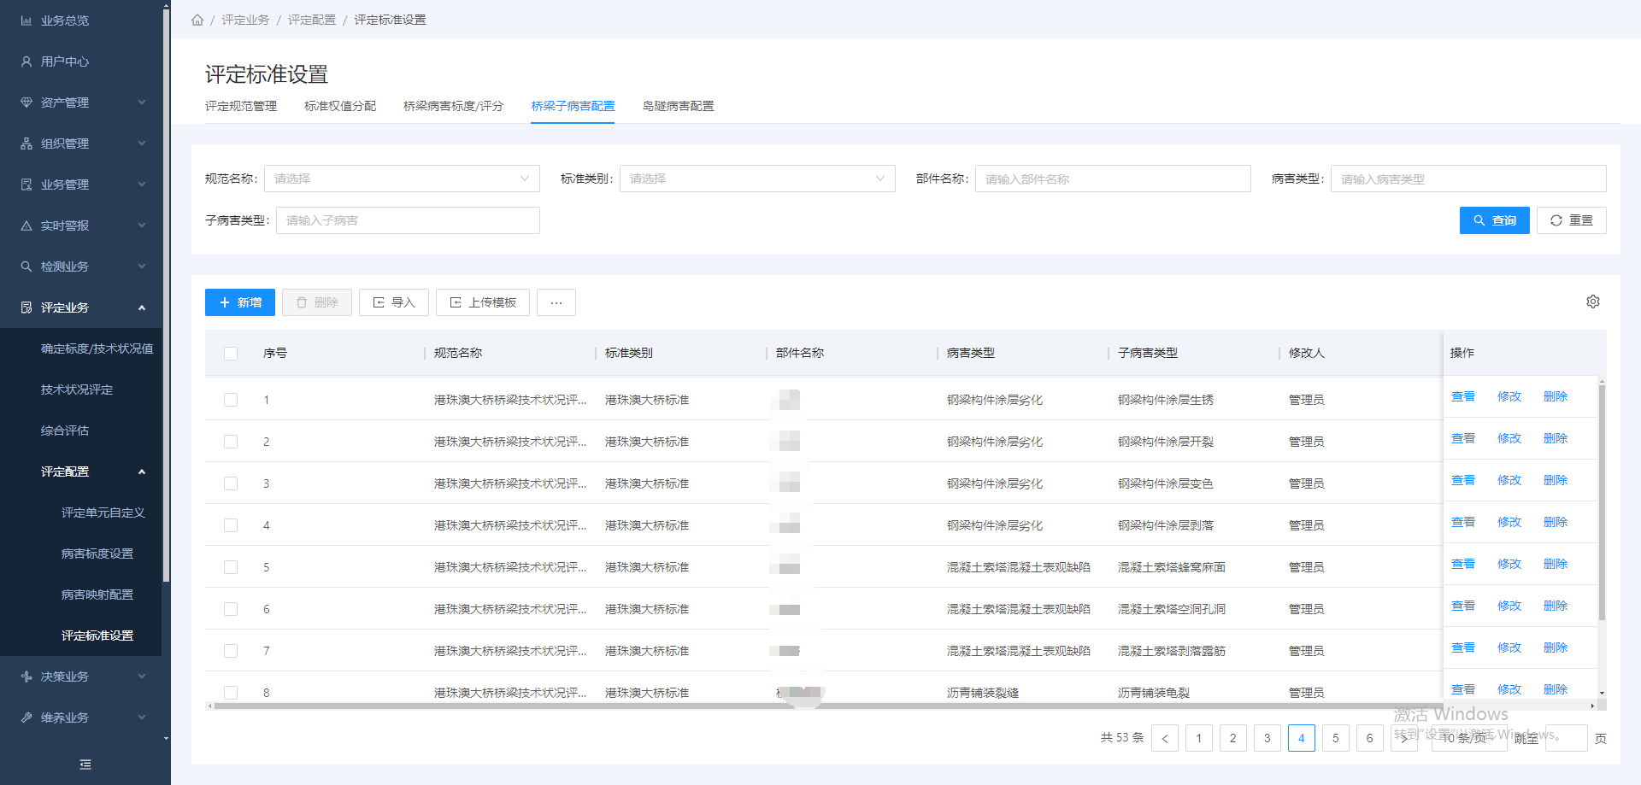The image size is (1641, 785).
Task: Expand the 检测业务 menu chevron
Action: click(142, 267)
